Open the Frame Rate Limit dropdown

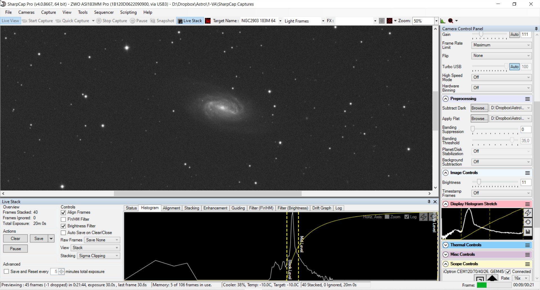click(501, 45)
